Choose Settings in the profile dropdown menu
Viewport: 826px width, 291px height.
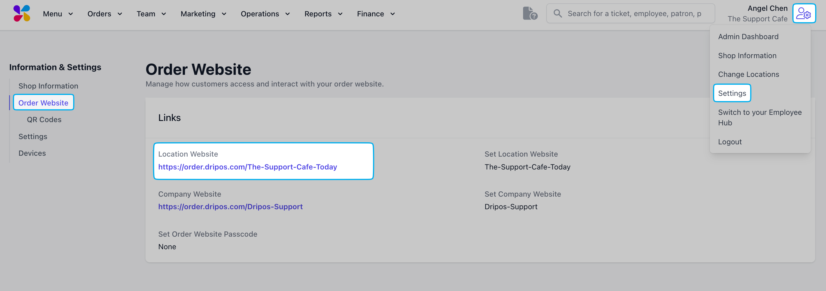coord(732,93)
